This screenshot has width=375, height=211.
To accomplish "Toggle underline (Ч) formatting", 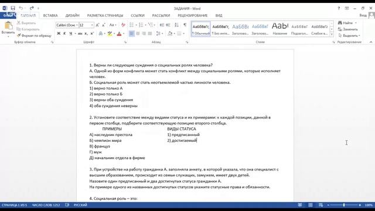I will [x=70, y=33].
